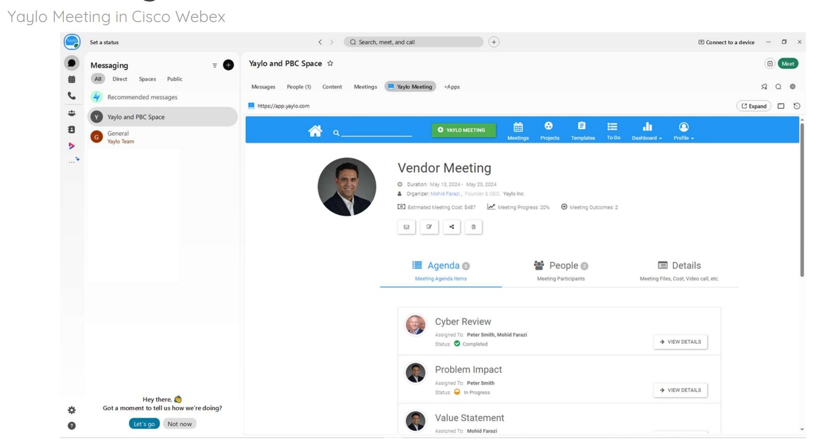Select the Spaces filter pill

click(x=147, y=79)
